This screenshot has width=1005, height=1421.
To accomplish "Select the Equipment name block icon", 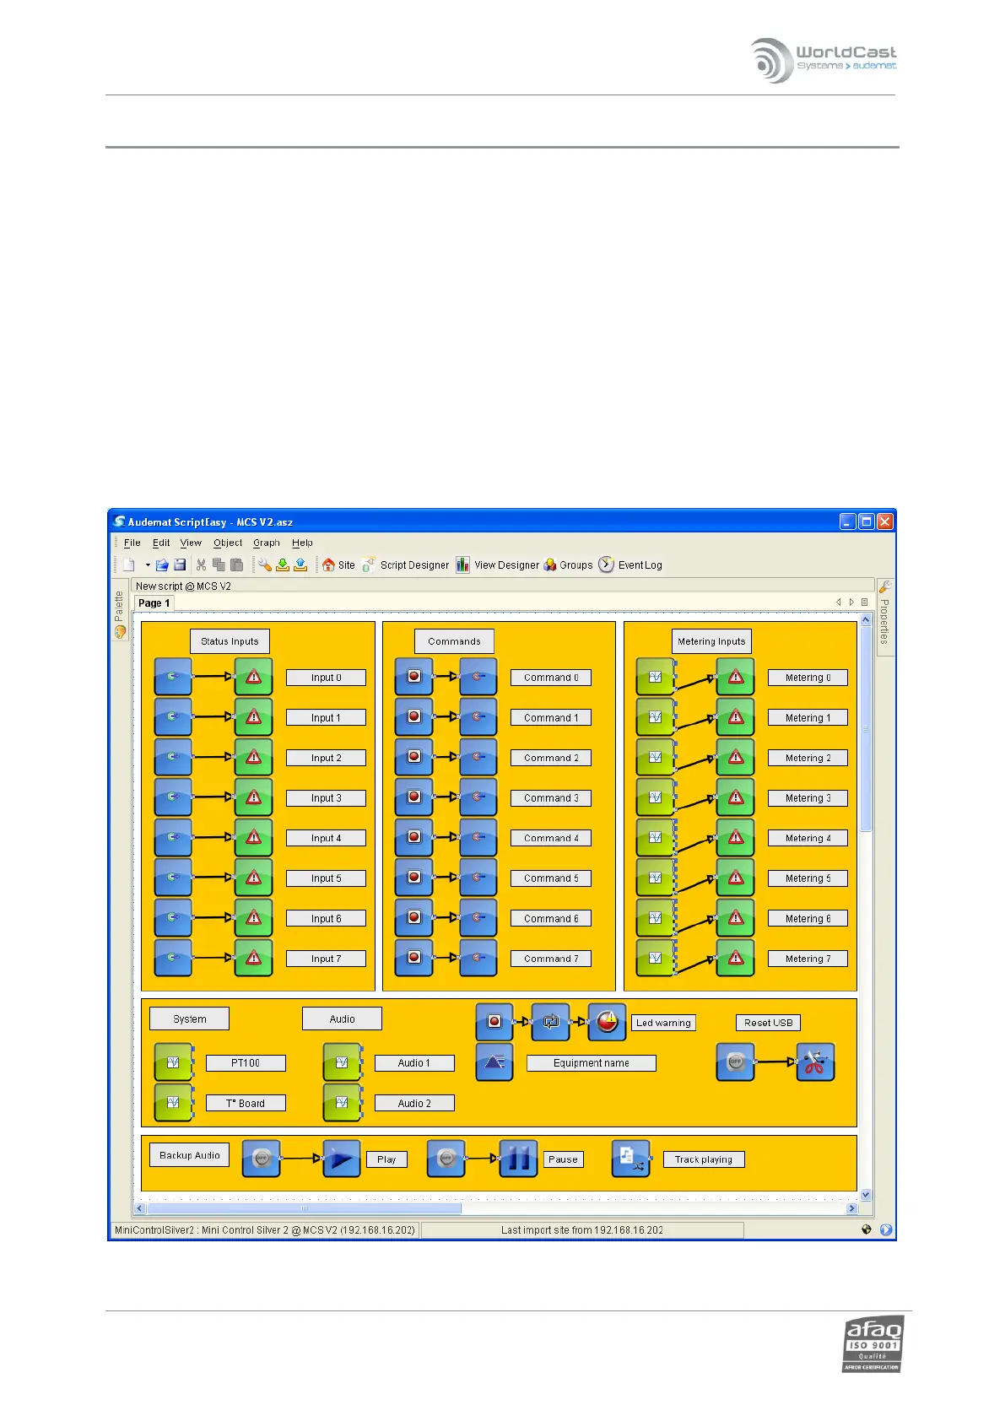I will 494,1062.
